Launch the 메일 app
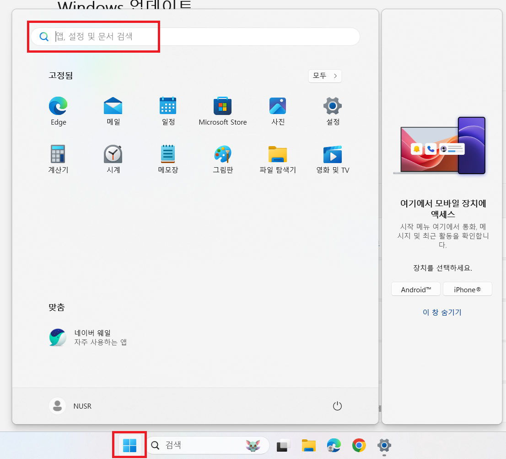Screen dimensions: 506x459 (x=113, y=111)
